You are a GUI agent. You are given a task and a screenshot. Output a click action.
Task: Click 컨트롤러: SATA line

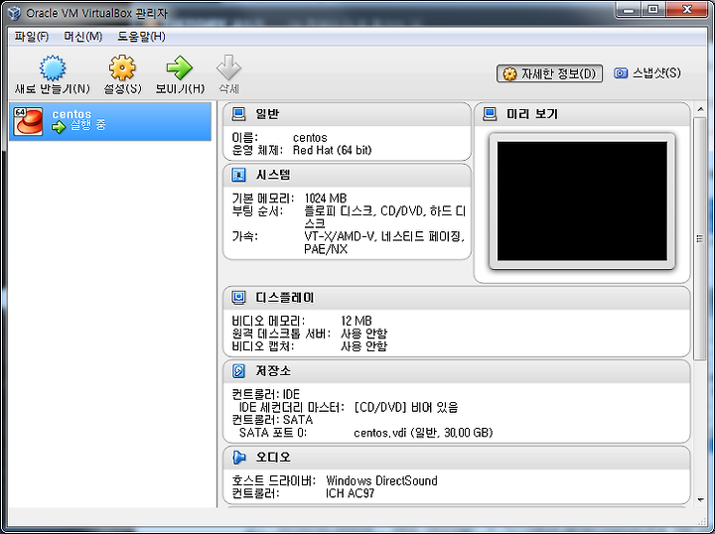pos(272,420)
